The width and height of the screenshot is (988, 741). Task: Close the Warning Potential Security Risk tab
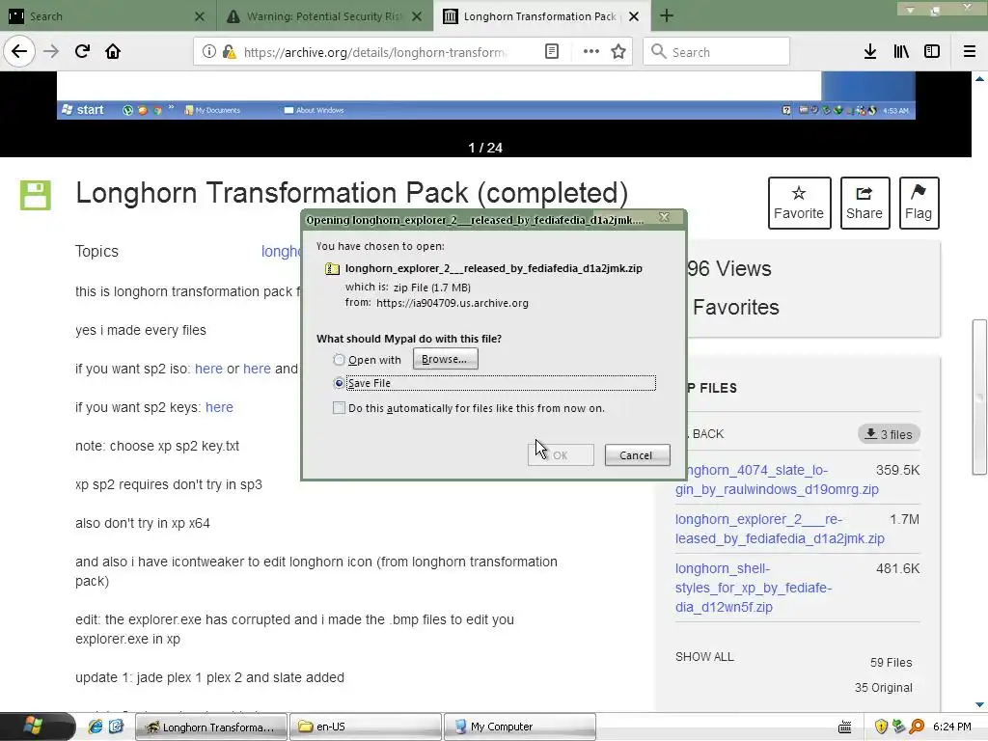point(417,16)
